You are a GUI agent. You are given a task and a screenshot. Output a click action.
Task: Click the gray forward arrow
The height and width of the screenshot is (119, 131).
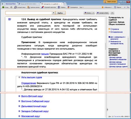click(x=11, y=7)
